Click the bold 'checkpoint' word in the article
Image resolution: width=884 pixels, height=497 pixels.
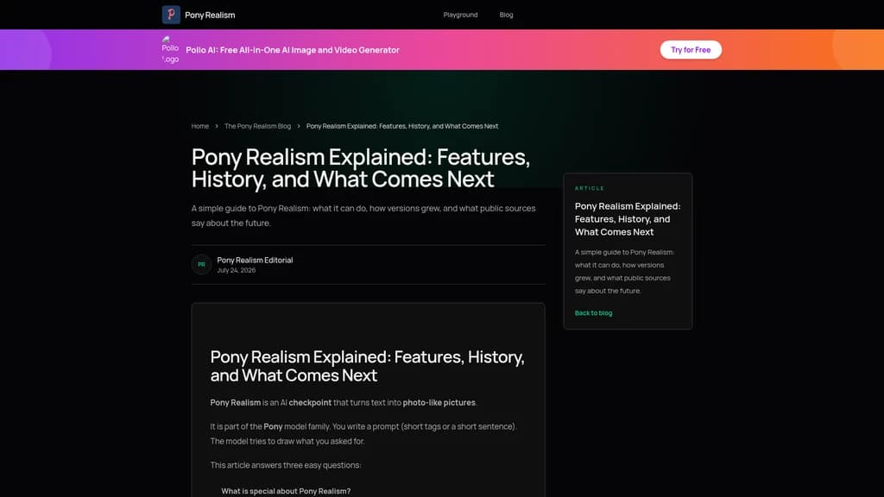pyautogui.click(x=310, y=402)
